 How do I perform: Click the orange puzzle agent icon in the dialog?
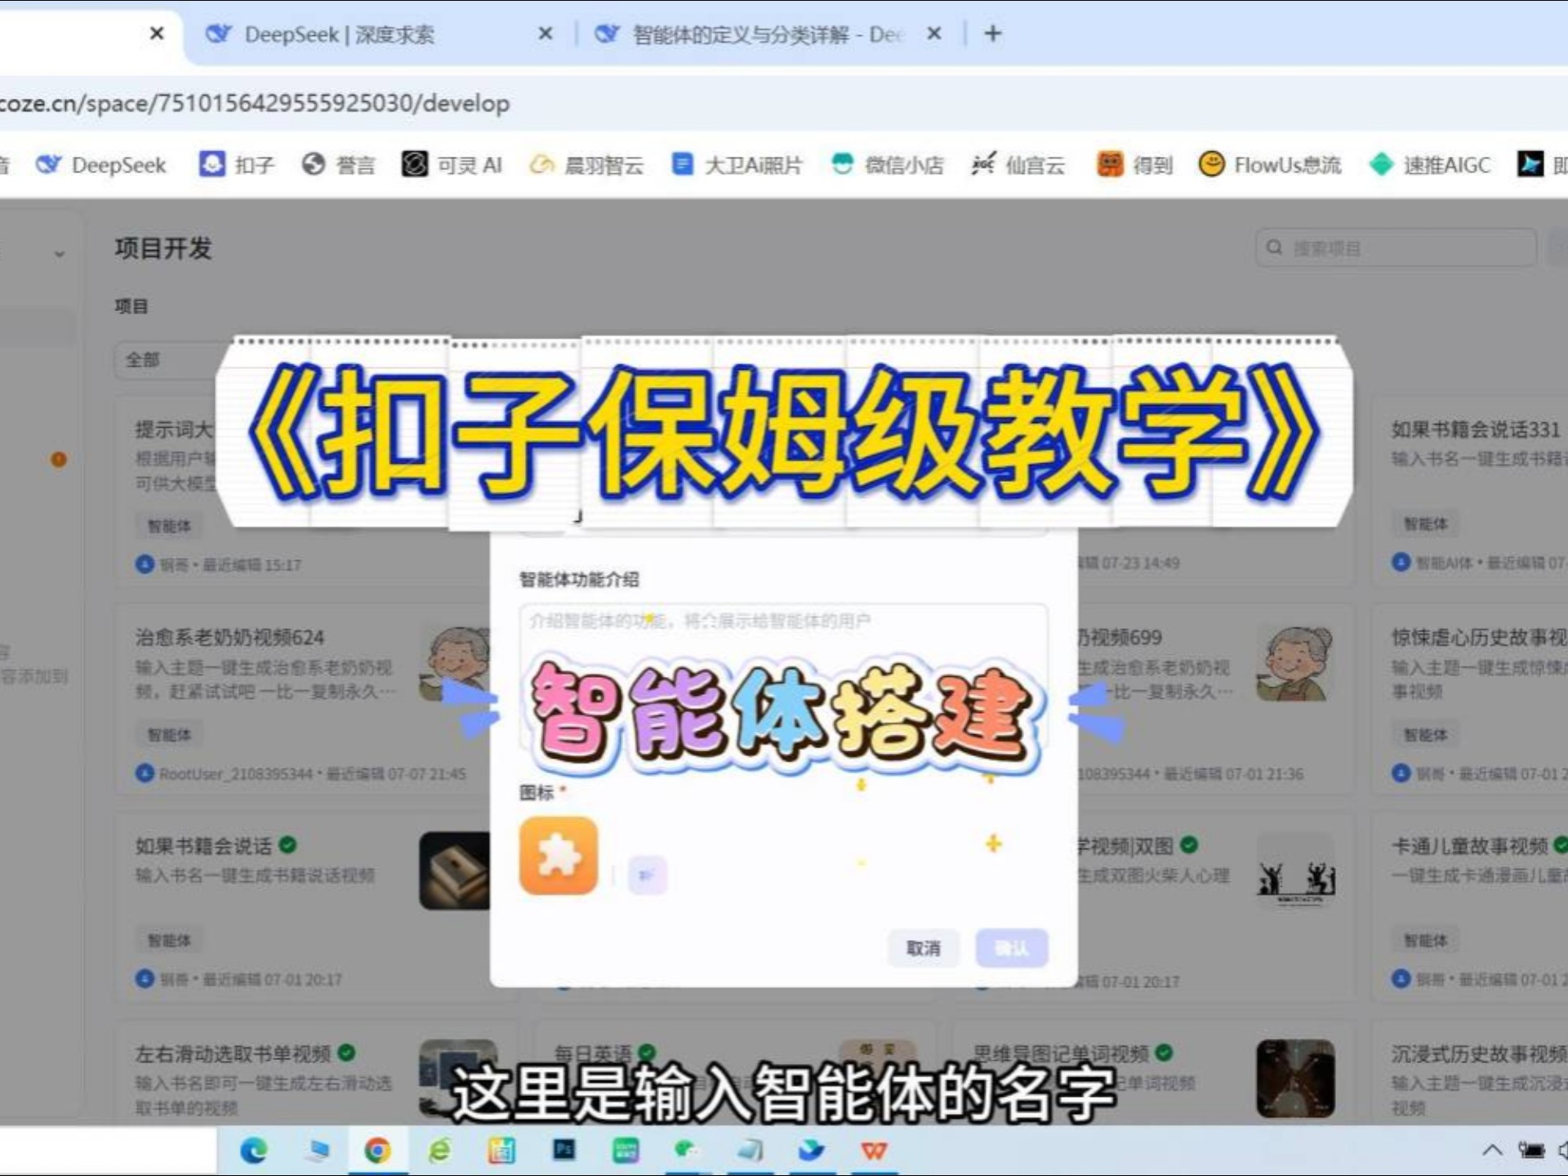tap(559, 856)
